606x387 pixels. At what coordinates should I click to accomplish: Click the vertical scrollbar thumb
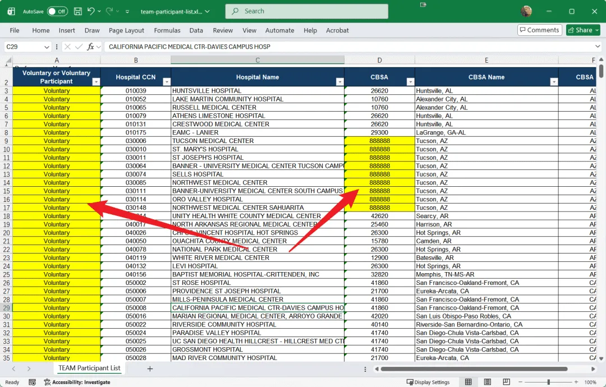click(601, 71)
